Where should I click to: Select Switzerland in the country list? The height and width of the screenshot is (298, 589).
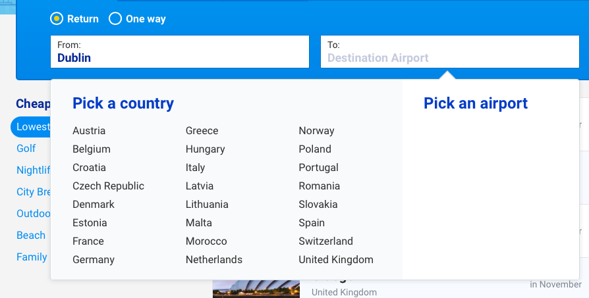click(x=325, y=241)
